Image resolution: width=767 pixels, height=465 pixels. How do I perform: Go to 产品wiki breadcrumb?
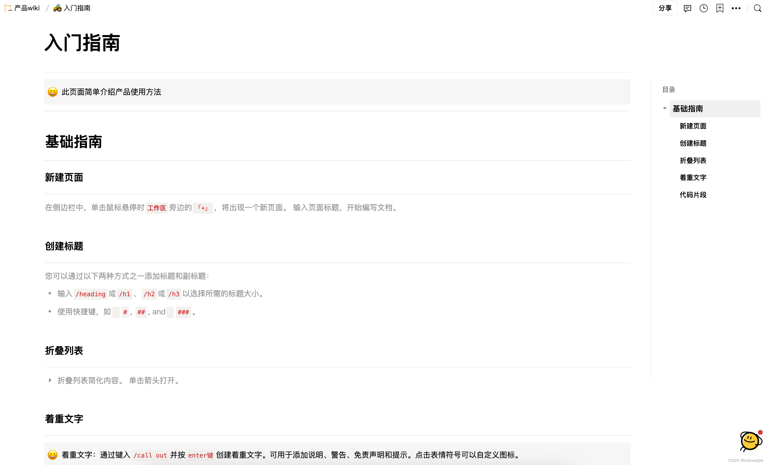[27, 9]
